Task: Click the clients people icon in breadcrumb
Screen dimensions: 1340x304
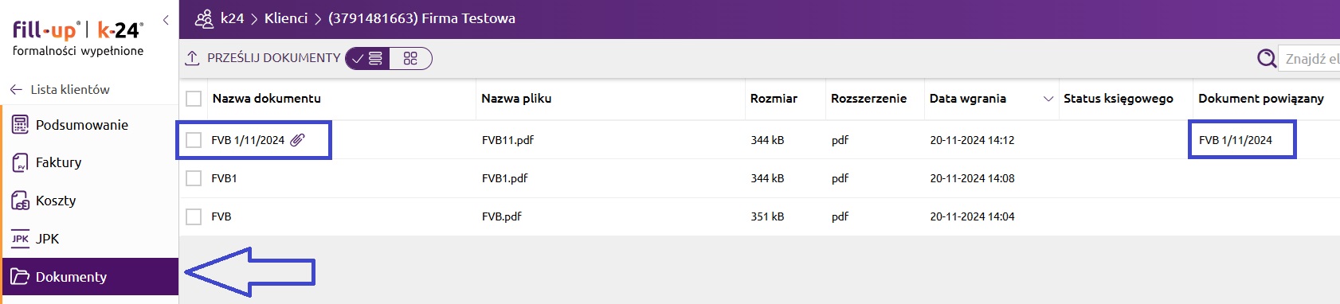Action: [x=204, y=18]
